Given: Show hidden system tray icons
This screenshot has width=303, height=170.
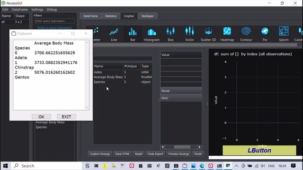Looking at the screenshot, I should click(x=236, y=166).
